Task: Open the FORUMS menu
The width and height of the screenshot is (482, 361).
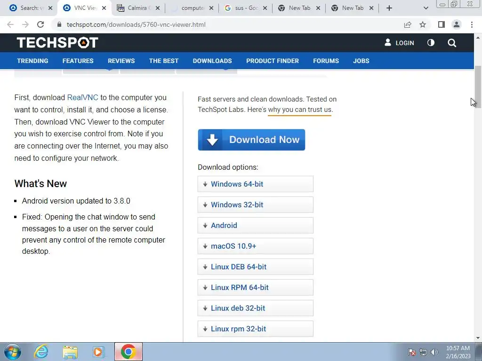Action: [x=326, y=61]
